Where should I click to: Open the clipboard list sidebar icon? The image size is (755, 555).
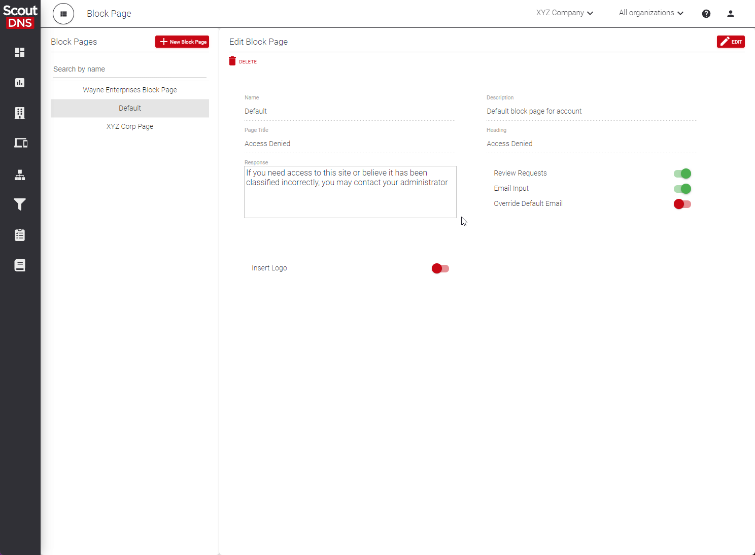[20, 235]
